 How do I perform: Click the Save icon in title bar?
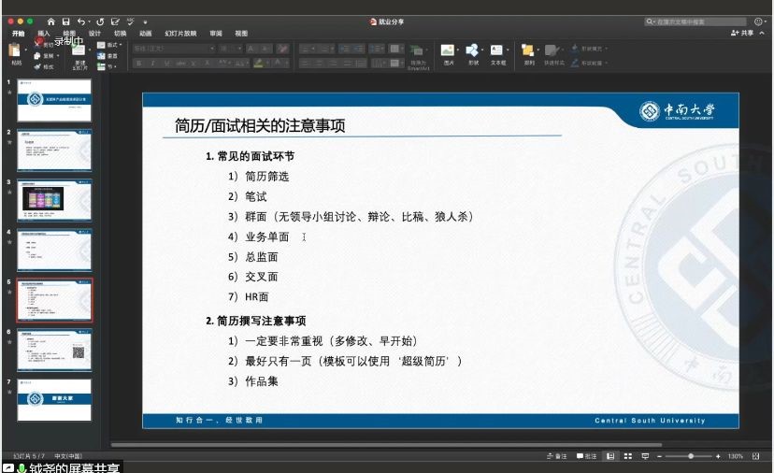pos(65,21)
